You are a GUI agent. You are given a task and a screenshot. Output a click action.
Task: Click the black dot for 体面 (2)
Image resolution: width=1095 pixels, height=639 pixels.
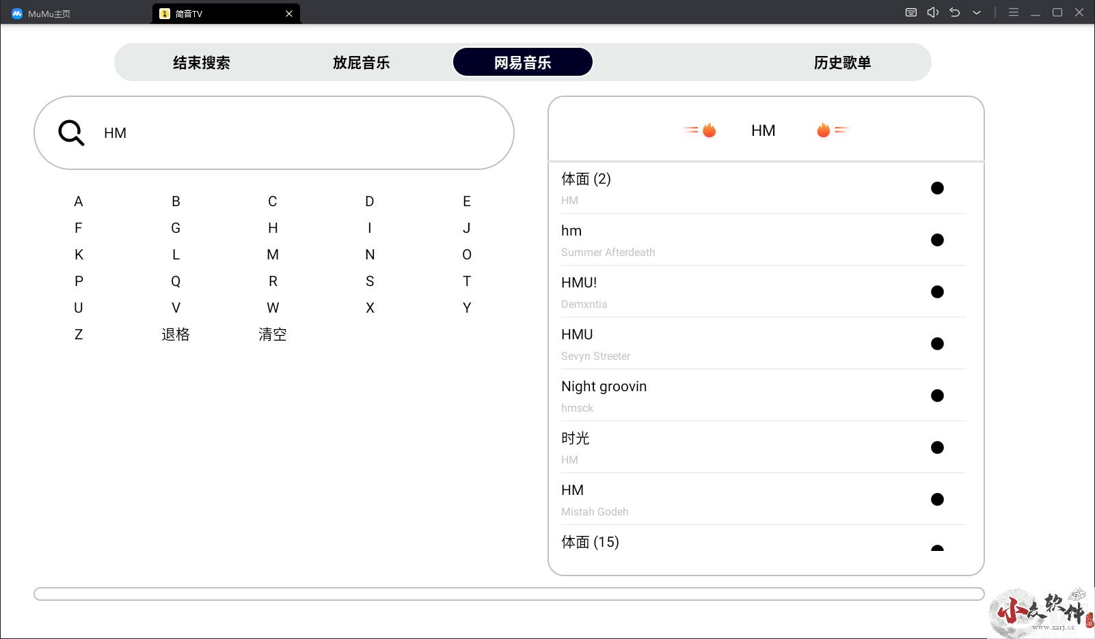point(937,188)
